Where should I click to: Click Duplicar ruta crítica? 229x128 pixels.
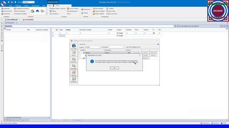[x=112, y=14]
